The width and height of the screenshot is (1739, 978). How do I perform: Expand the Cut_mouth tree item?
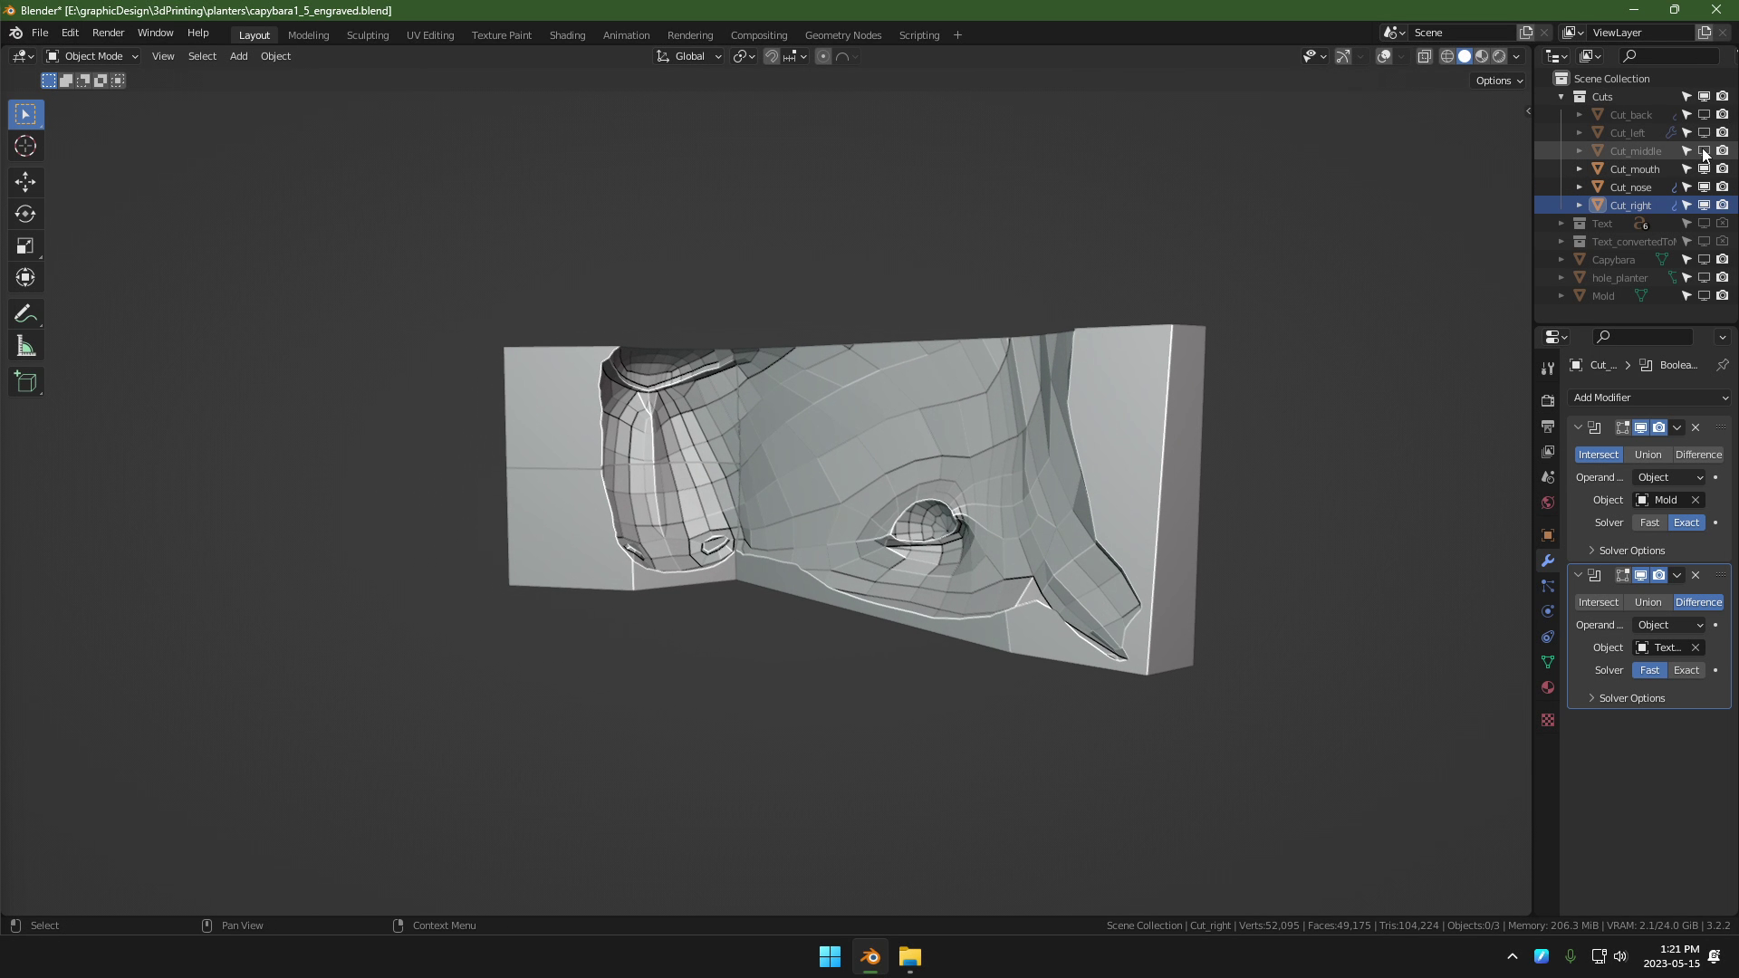(1579, 169)
